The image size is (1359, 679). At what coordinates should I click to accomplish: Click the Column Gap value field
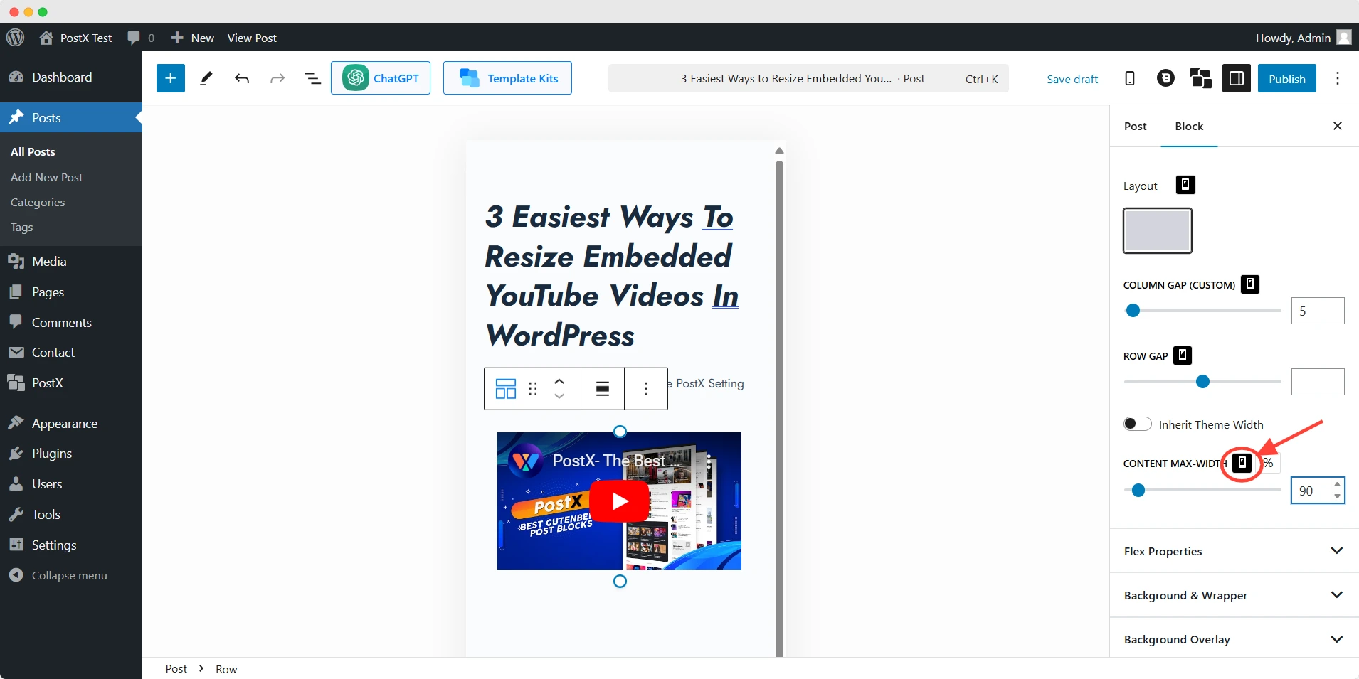tap(1318, 311)
